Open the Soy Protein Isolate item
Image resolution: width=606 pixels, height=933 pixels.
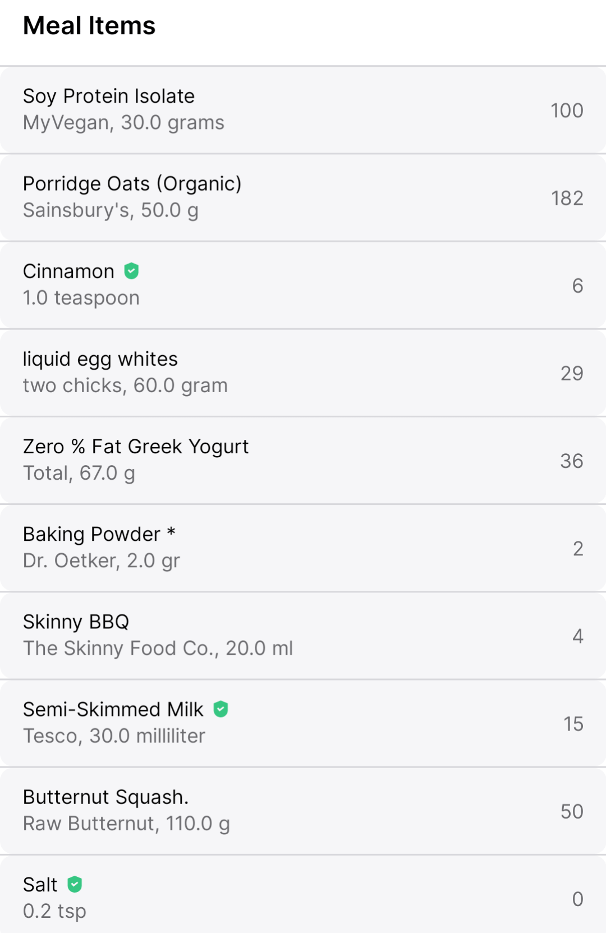(303, 110)
